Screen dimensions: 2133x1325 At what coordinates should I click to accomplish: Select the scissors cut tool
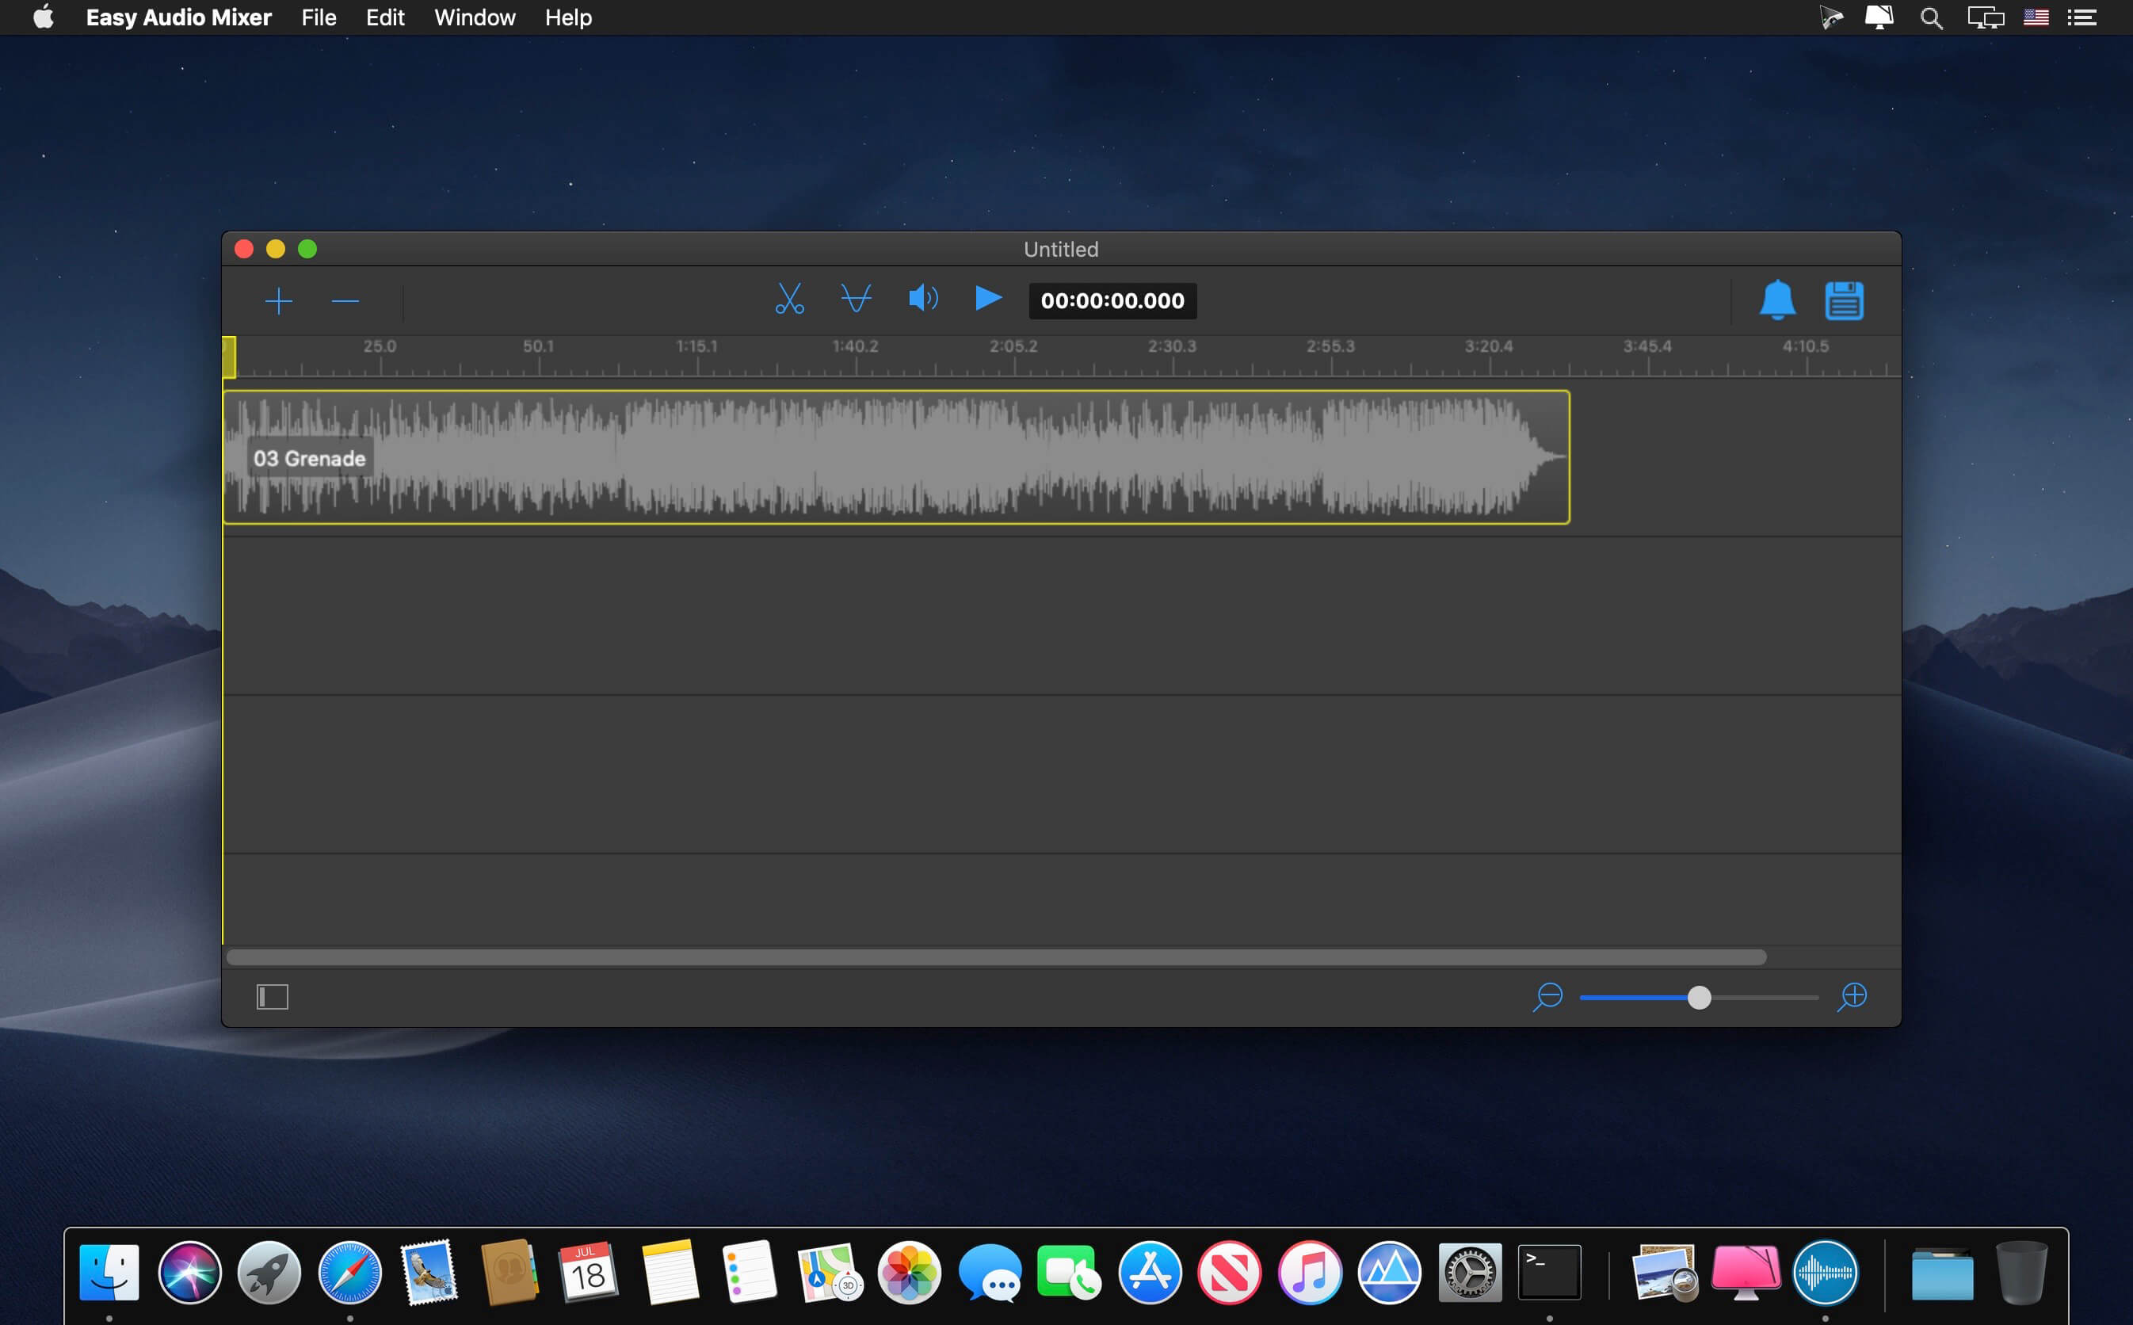(x=789, y=300)
